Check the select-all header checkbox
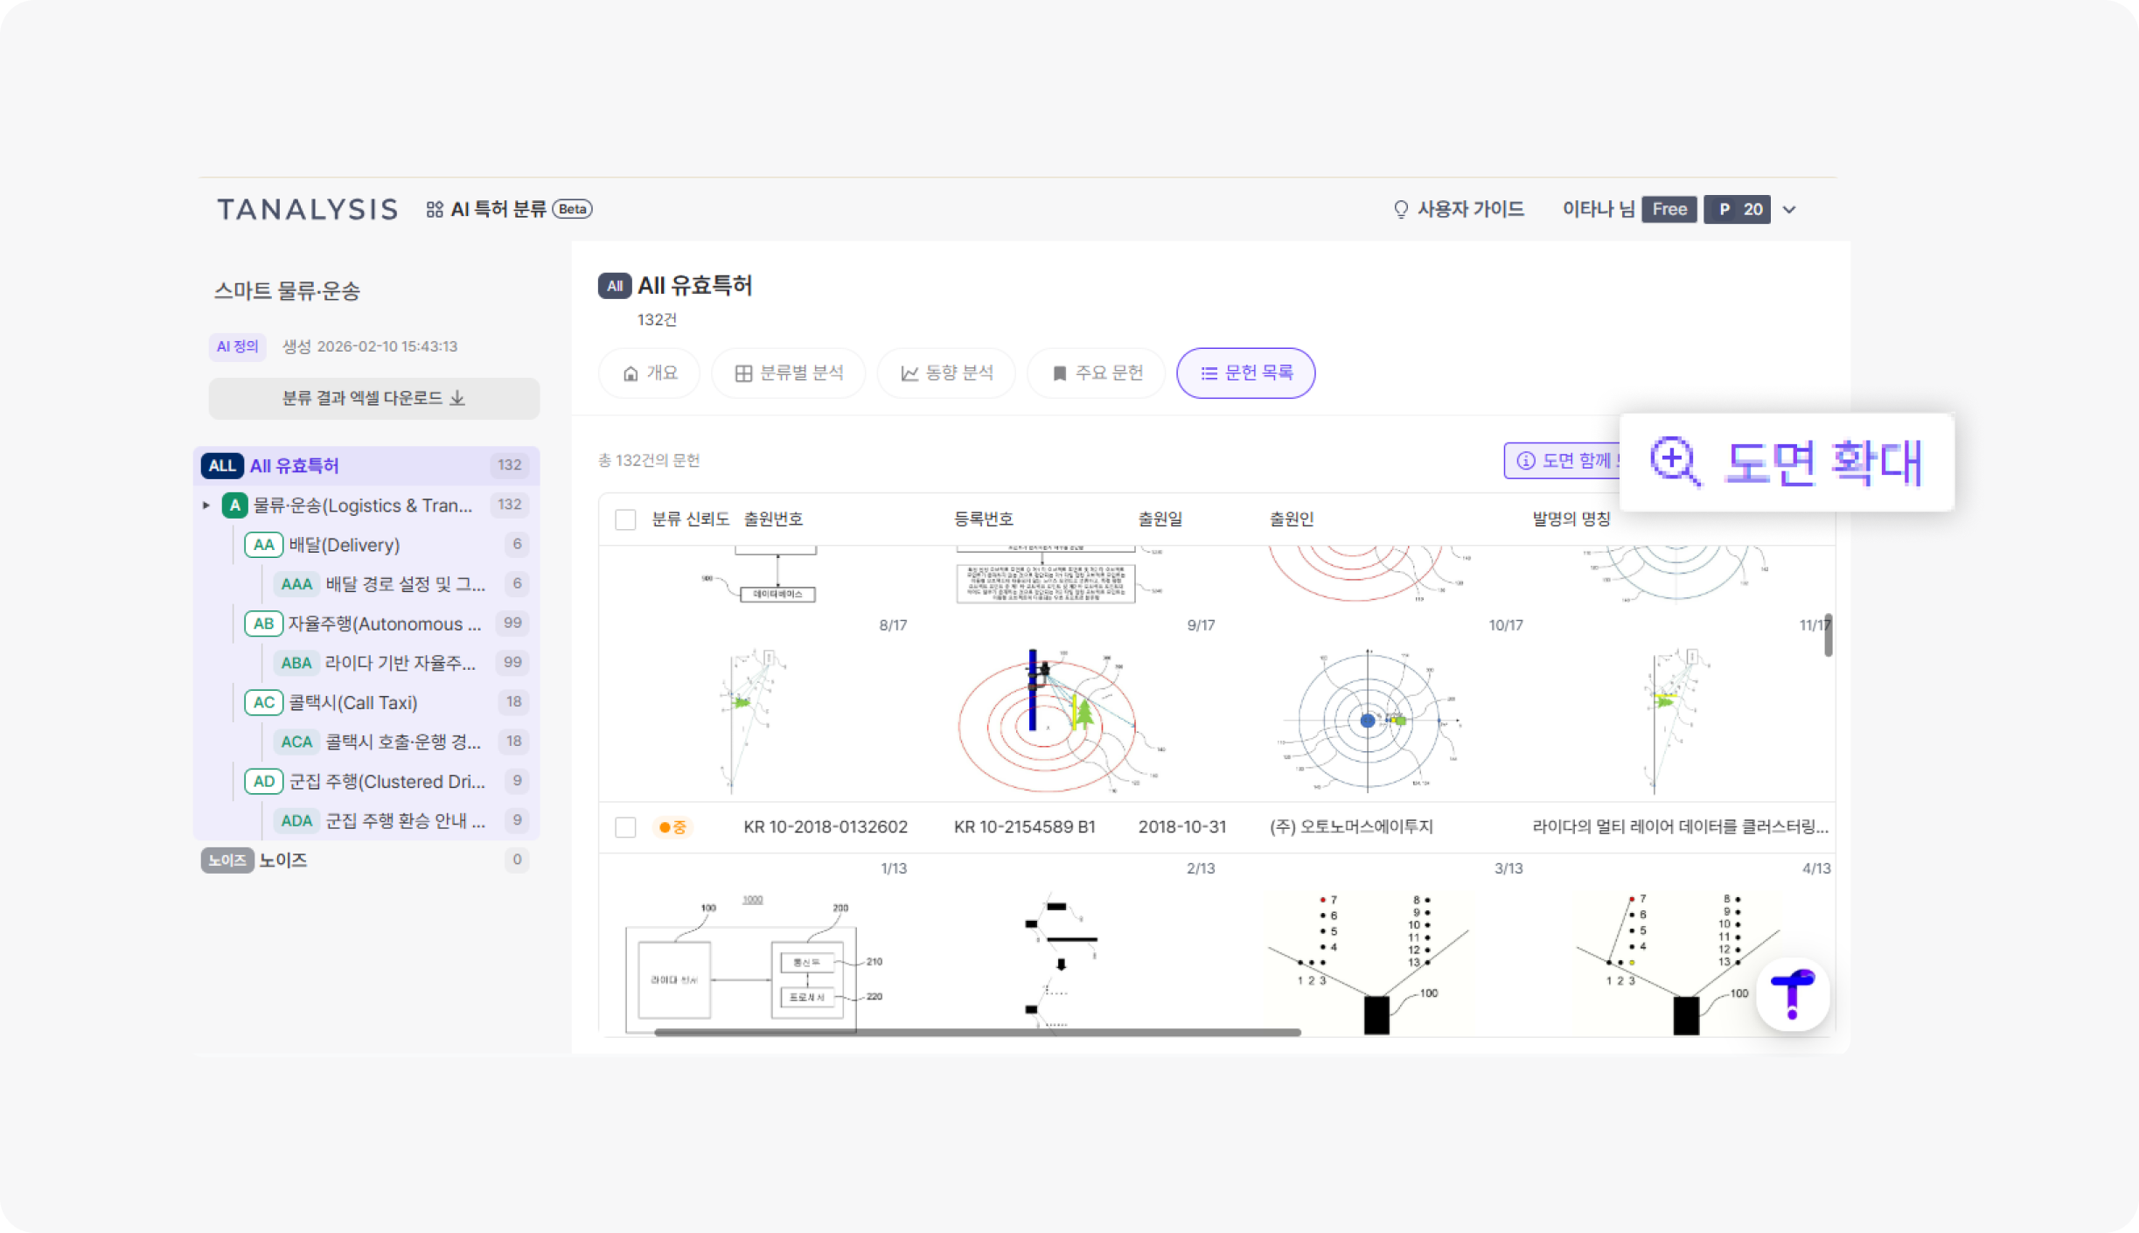The image size is (2139, 1233). 625,519
